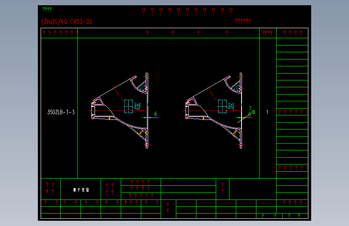Select the part number 350ZLB-T-3

pos(61,112)
